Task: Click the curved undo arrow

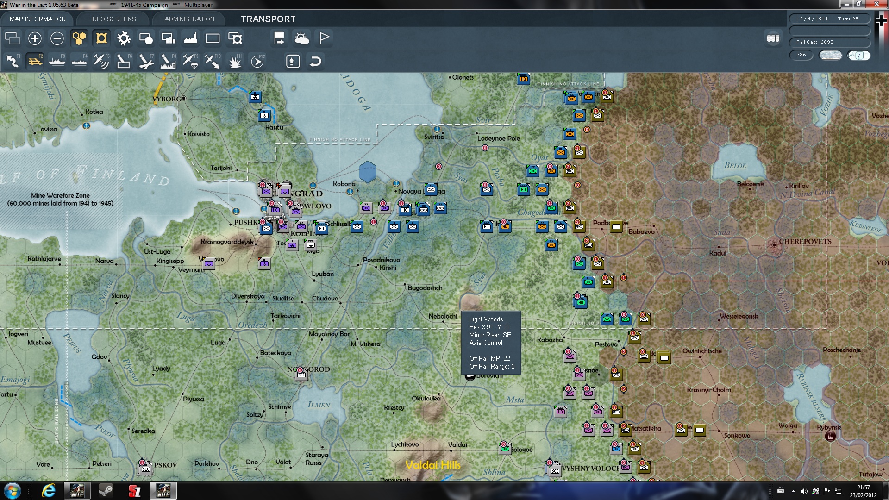Action: pos(315,61)
